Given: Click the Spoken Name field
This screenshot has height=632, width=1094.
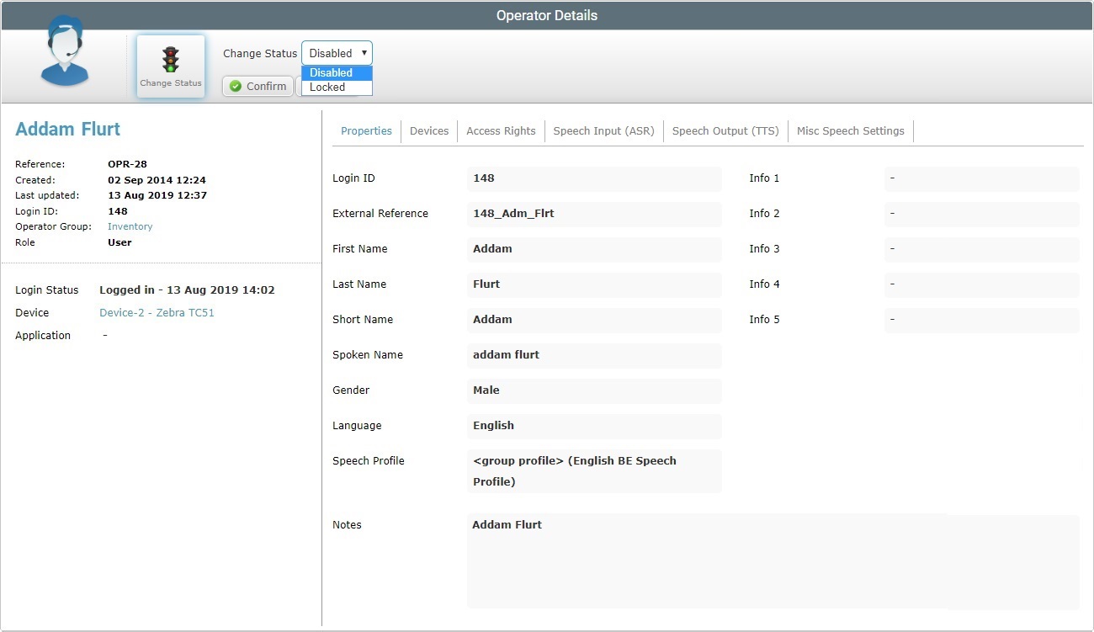Looking at the screenshot, I should 593,355.
